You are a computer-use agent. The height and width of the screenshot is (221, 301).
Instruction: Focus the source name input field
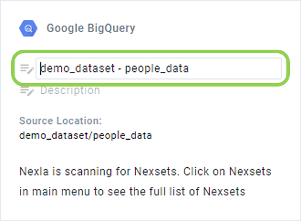pos(158,68)
